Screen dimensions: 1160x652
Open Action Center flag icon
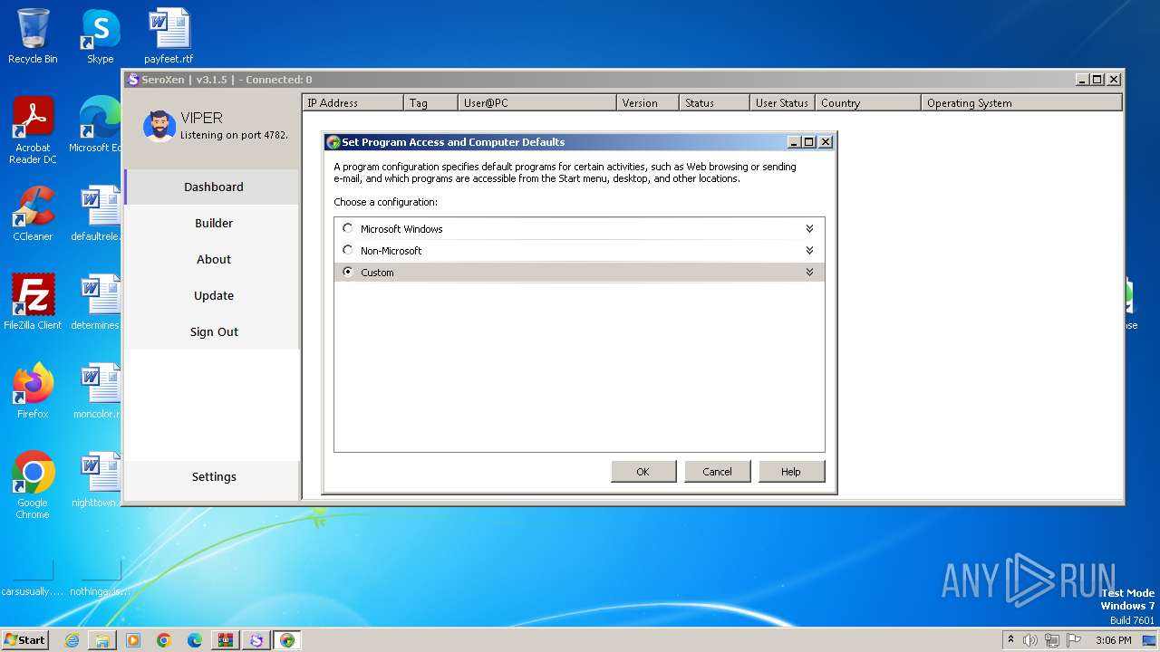[x=1074, y=640]
